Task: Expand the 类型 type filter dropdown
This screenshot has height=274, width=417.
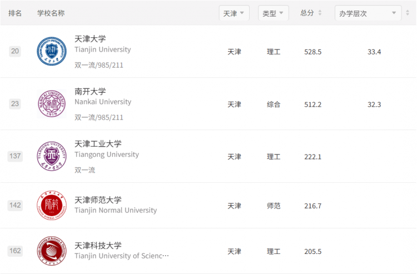Action: coord(274,13)
